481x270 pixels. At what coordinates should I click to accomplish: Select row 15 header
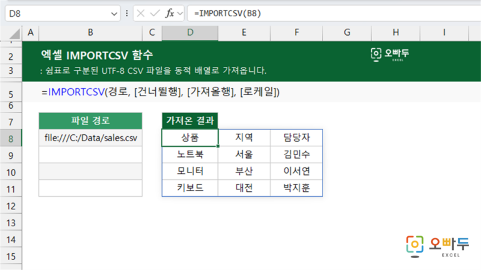point(11,256)
